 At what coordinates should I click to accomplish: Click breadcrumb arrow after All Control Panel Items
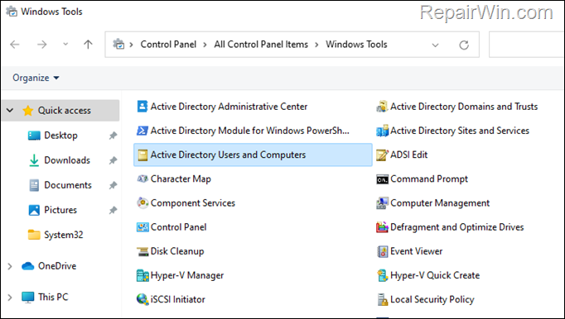(x=316, y=45)
